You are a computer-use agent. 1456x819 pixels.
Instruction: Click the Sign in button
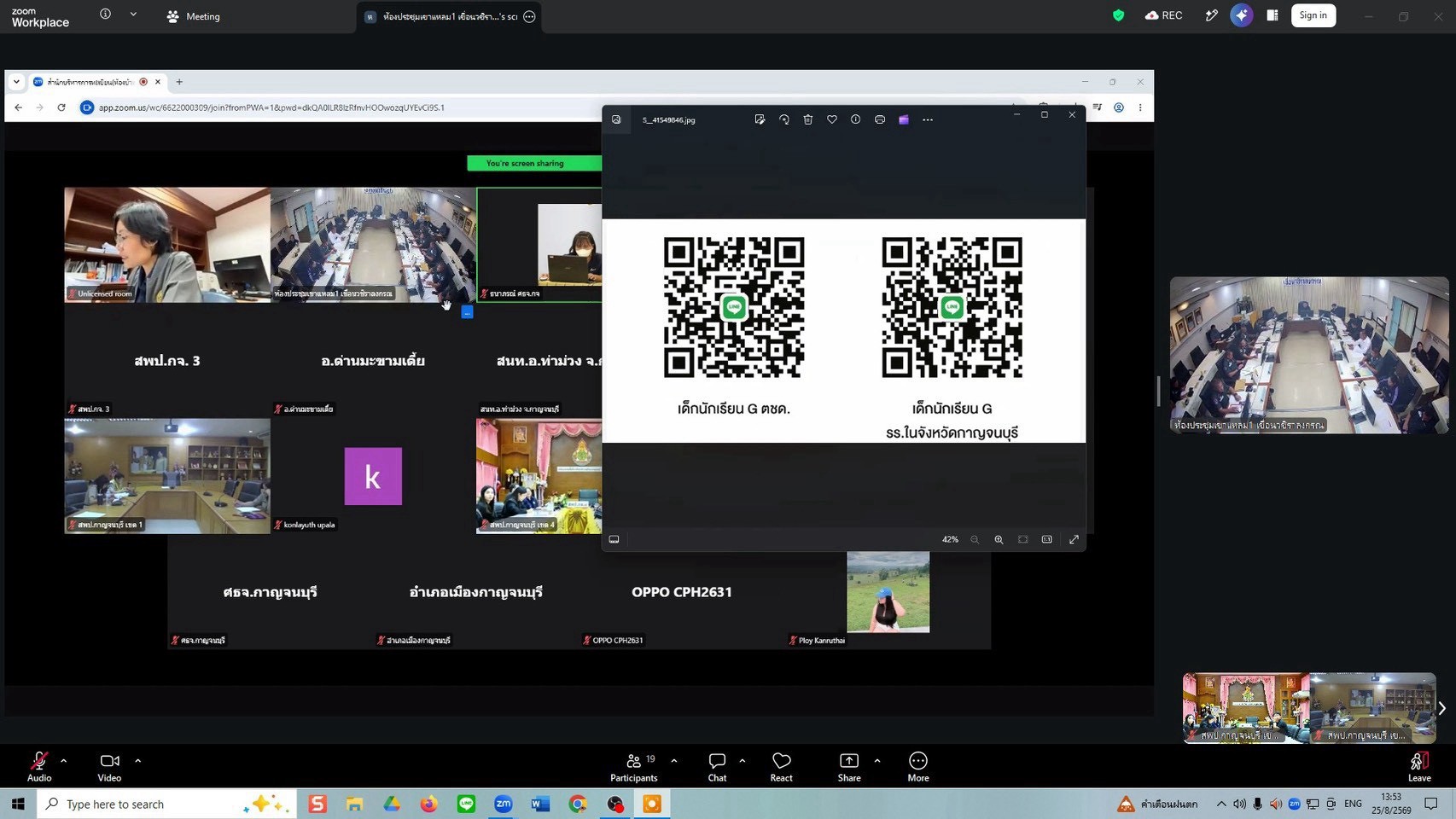[1313, 15]
